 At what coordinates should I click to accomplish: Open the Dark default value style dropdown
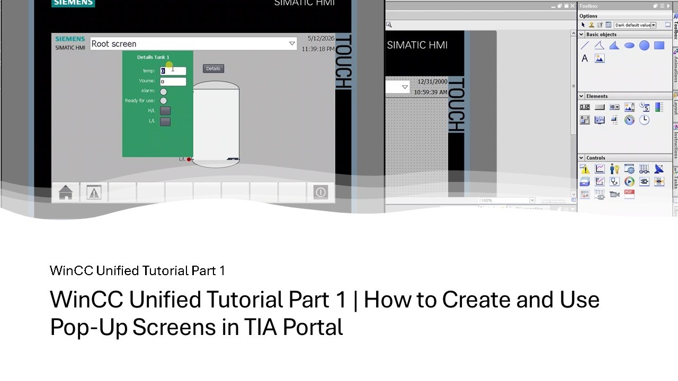coord(653,25)
